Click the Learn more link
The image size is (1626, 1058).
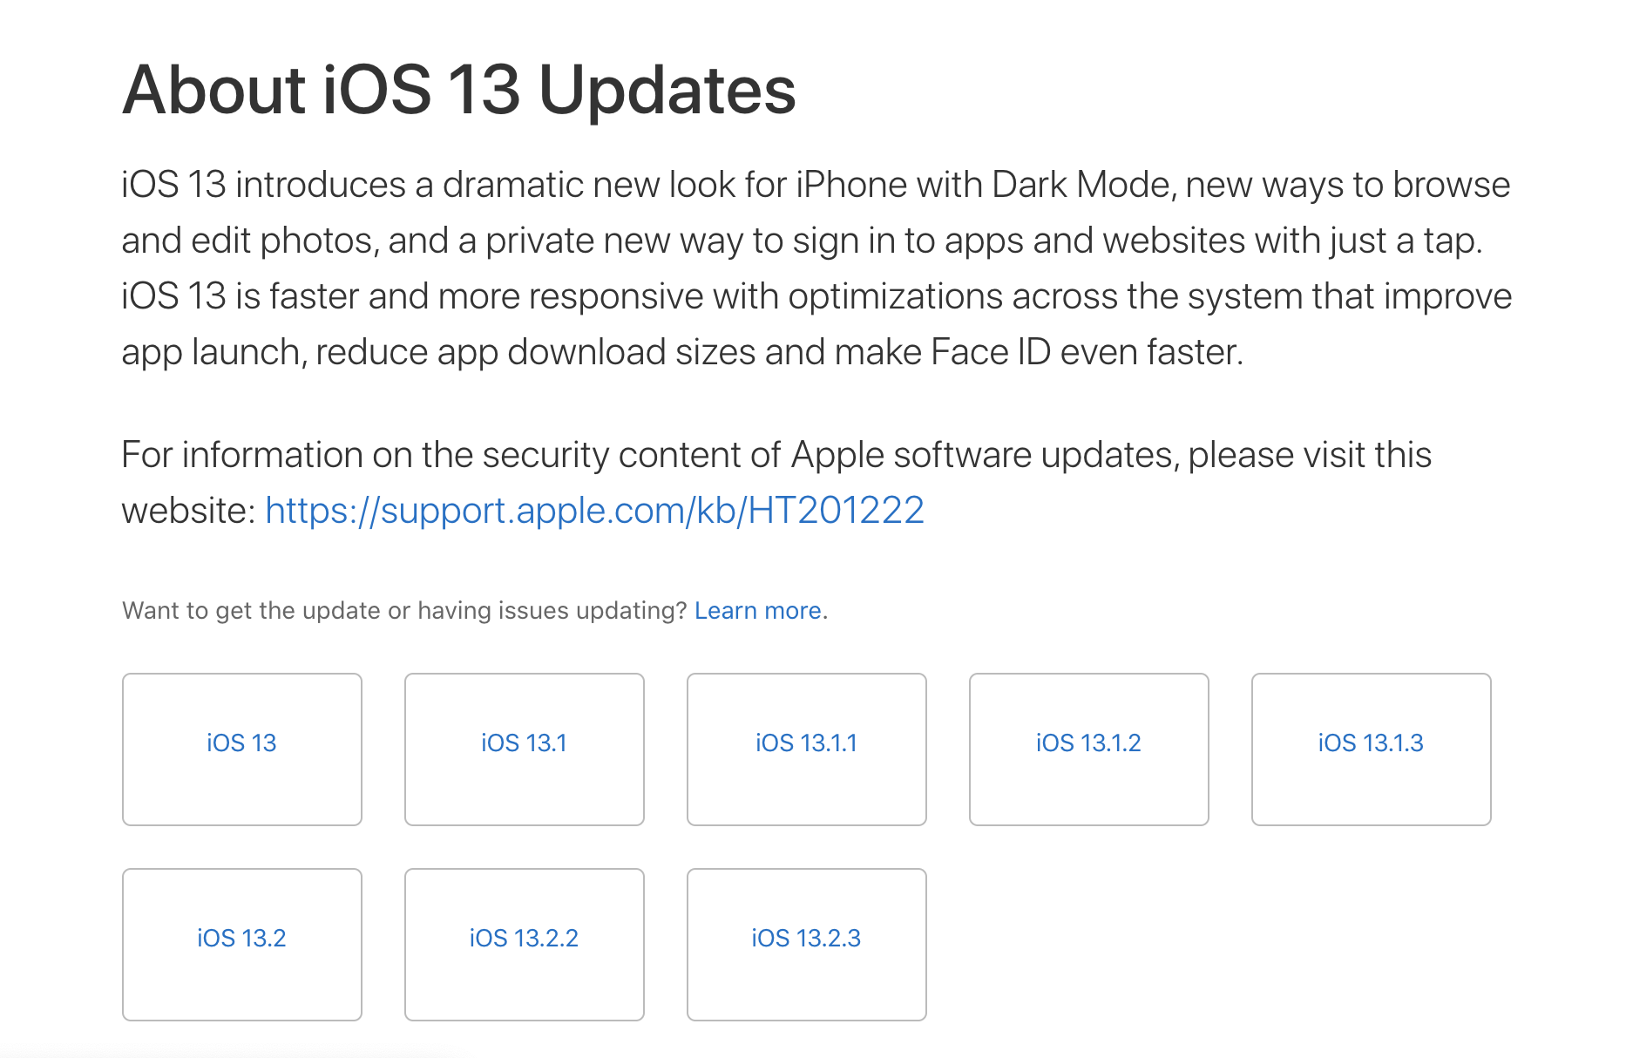[757, 611]
